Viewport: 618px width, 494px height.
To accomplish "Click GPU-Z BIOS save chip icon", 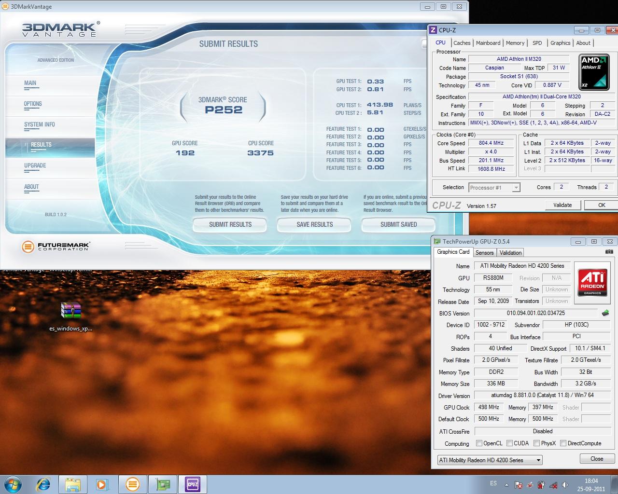I will click(x=605, y=313).
